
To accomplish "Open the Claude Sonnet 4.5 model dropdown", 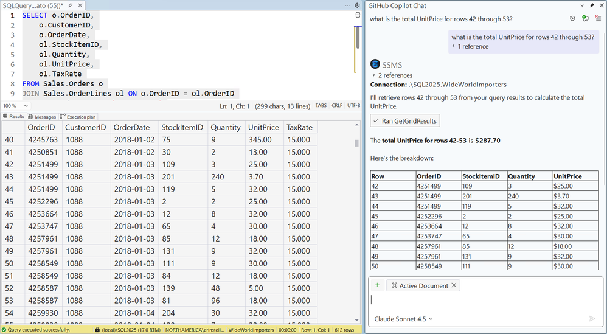I will tap(403, 319).
